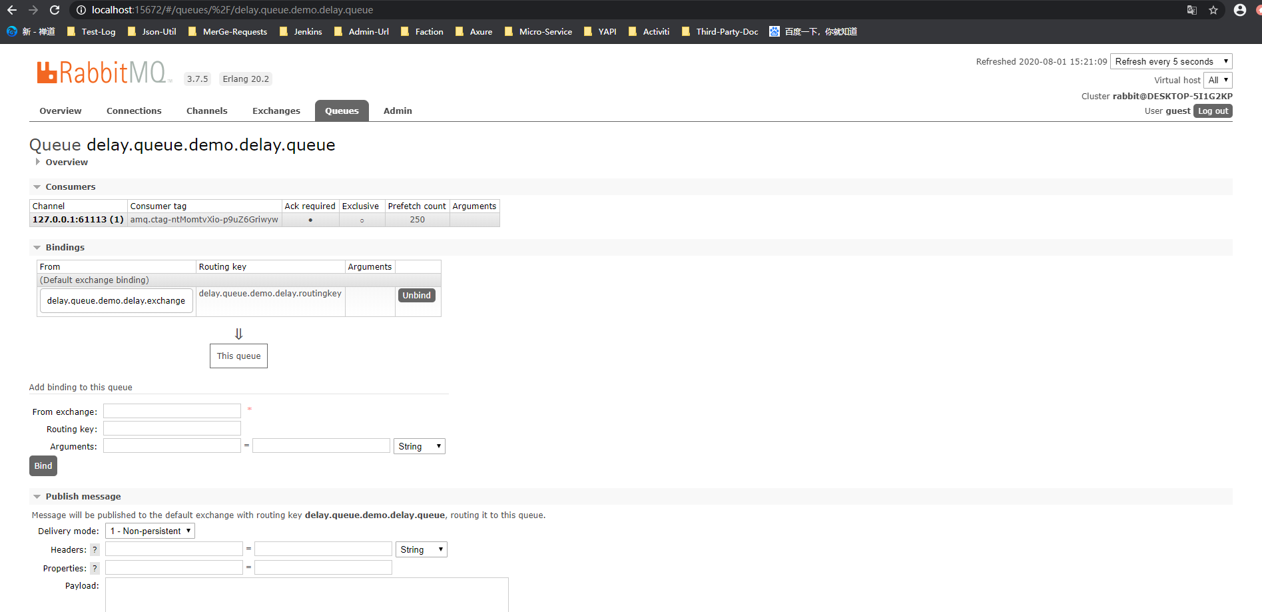Open the Admin-Url bookmark folder
Viewport: 1262px width, 612px height.
(362, 31)
